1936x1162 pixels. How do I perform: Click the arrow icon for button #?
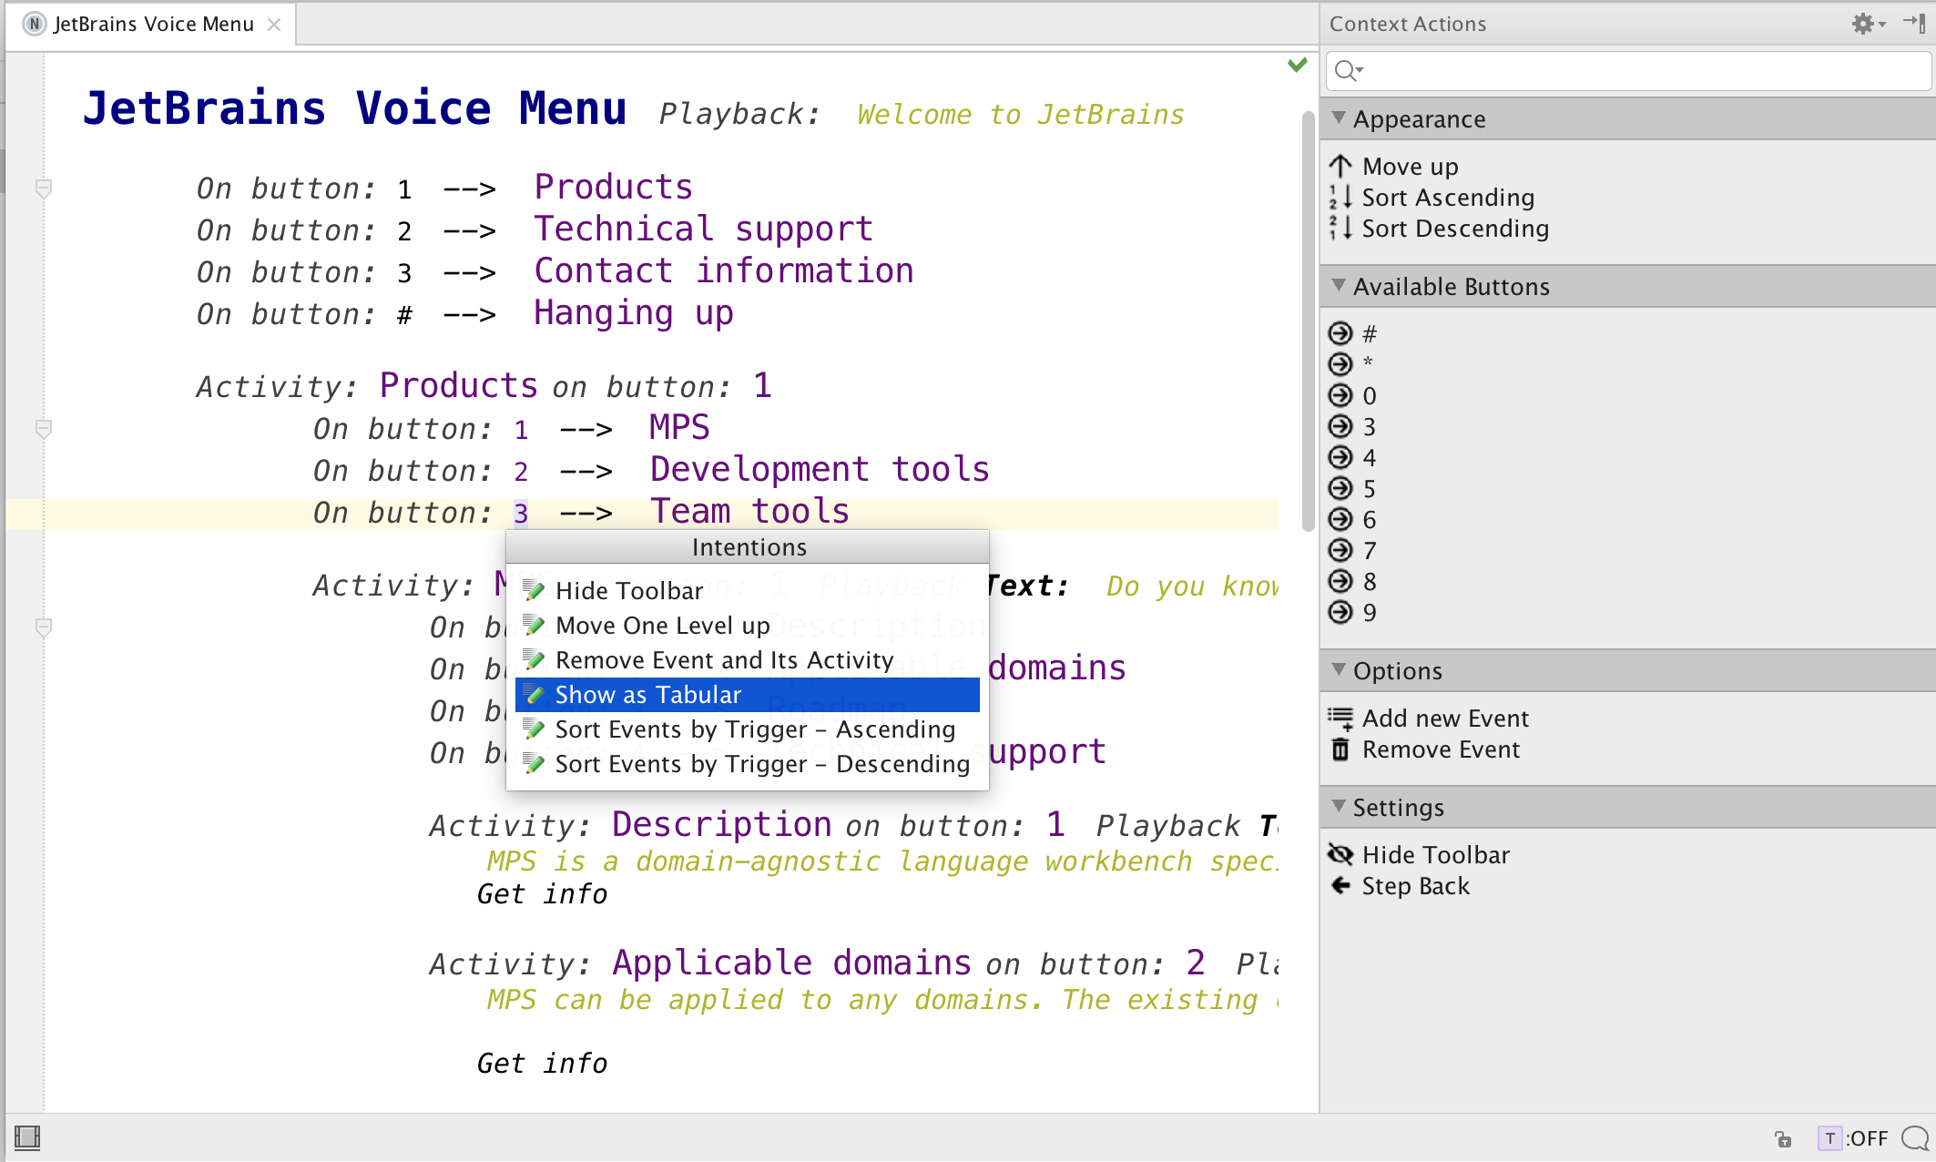1340,333
